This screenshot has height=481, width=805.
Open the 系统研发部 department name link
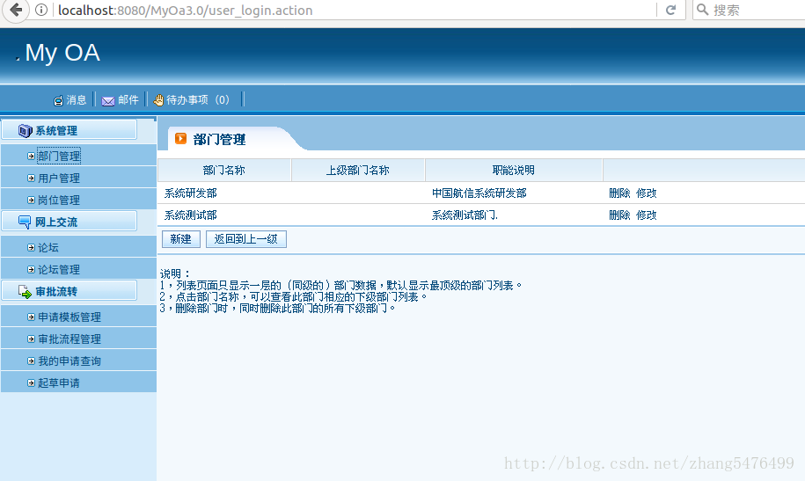(x=190, y=193)
